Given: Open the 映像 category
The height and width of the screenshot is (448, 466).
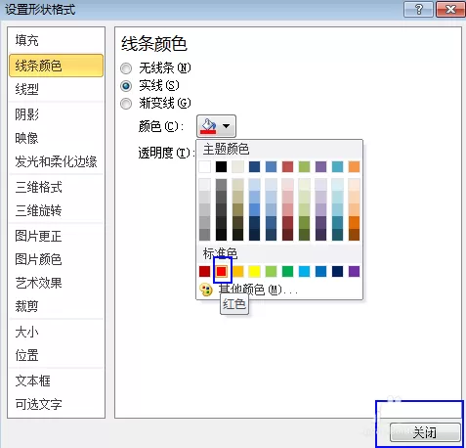Looking at the screenshot, I should (56, 138).
